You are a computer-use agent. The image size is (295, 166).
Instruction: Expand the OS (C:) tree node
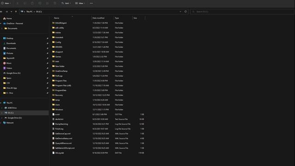point(2,113)
